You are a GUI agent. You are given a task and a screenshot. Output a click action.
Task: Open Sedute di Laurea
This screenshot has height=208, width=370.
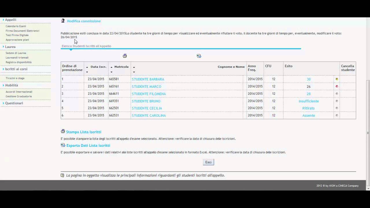pos(16,53)
